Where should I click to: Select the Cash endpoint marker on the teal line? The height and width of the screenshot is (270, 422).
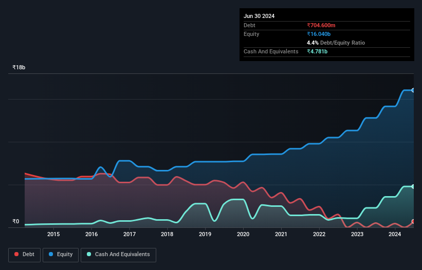coord(413,186)
